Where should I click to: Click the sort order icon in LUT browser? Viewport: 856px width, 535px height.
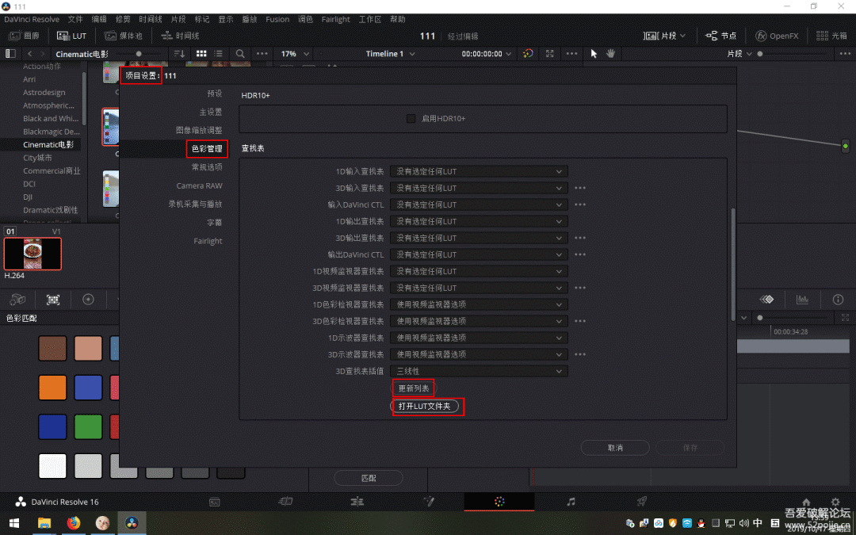pyautogui.click(x=179, y=54)
